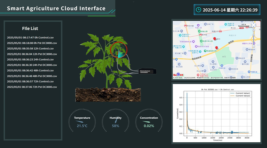Click the Concentration gauge showing 0.02%

point(149,121)
